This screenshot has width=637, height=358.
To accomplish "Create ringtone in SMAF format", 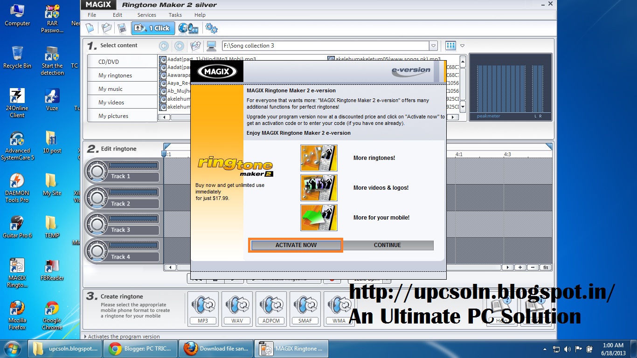I will pos(305,309).
